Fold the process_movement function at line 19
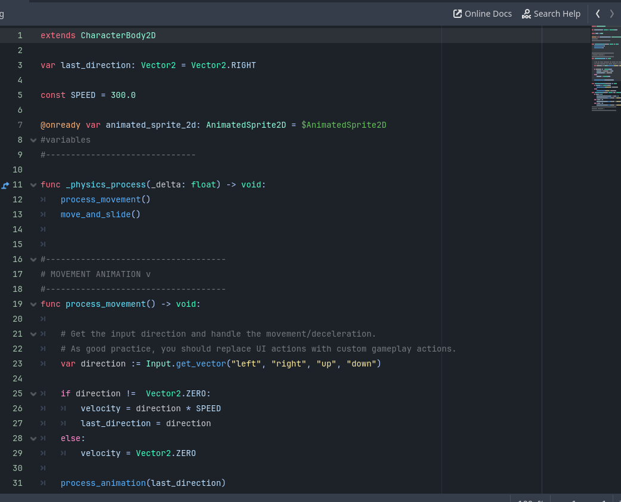This screenshot has width=621, height=502. tap(33, 304)
